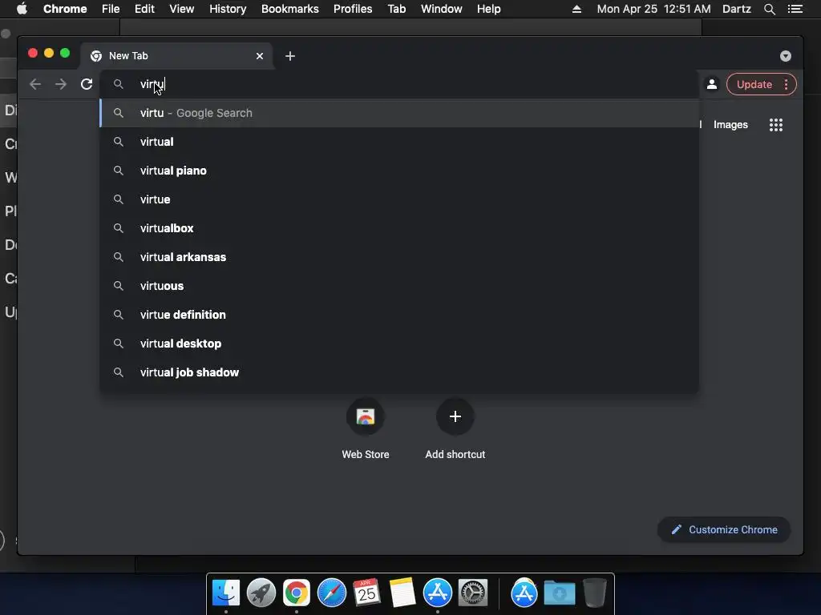Screen dimensions: 821x615
Task: Open the profile avatar icon
Action: click(x=712, y=84)
